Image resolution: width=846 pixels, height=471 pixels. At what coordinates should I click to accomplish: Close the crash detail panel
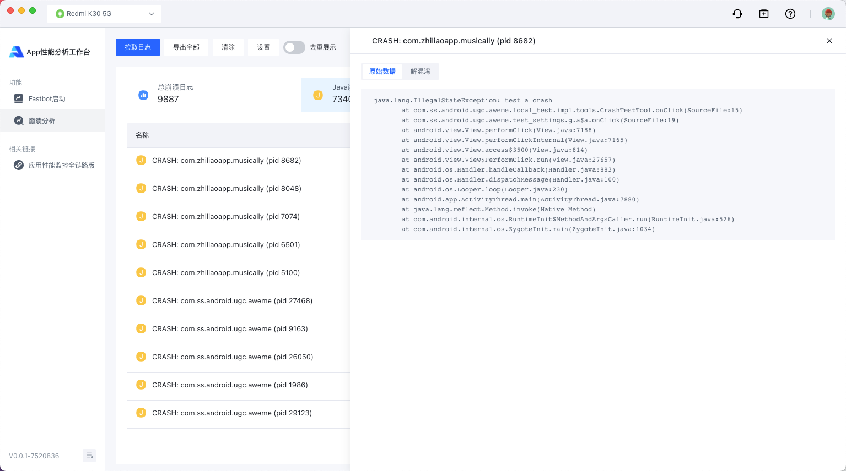(x=829, y=41)
